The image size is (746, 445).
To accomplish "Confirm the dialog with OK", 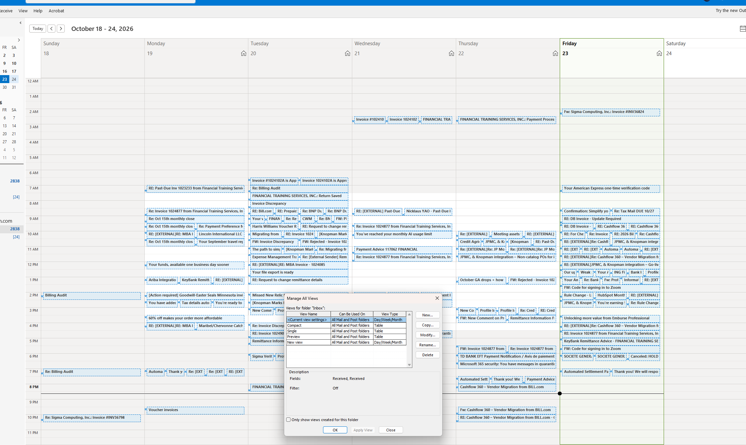I will click(335, 430).
